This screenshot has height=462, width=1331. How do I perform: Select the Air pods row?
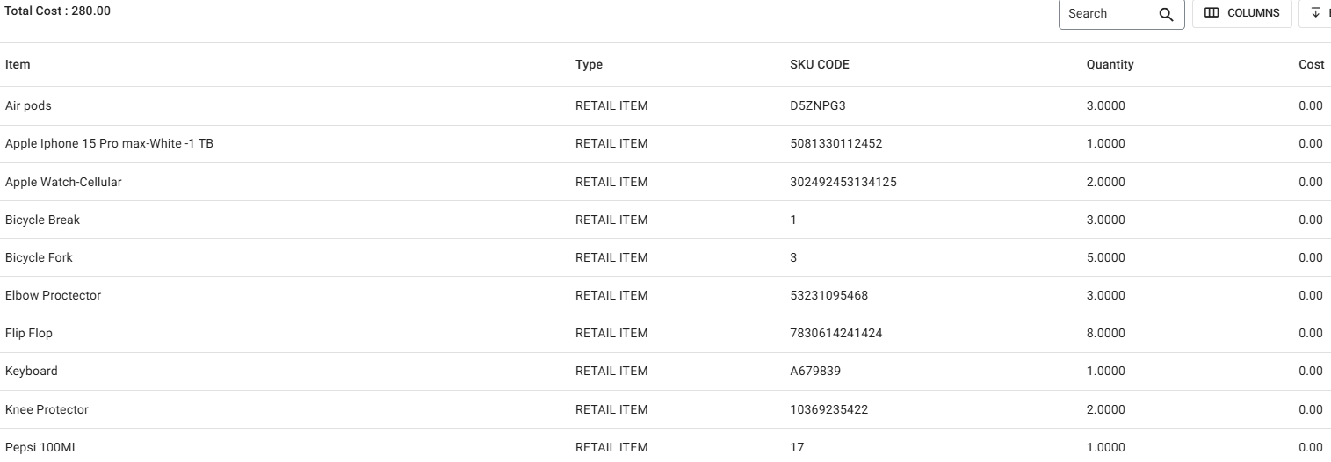coord(29,105)
